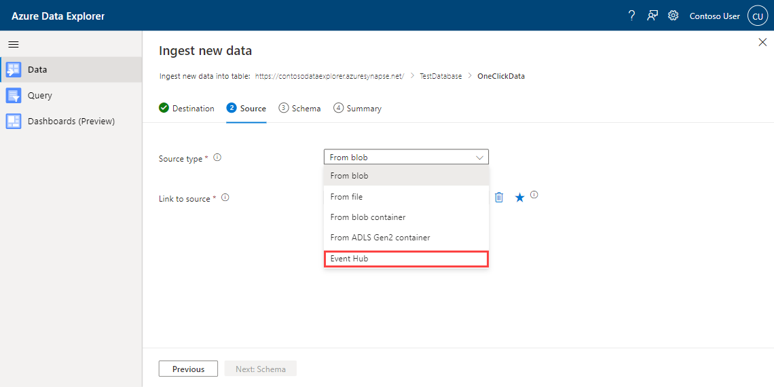Open the Schema step tab

point(299,108)
